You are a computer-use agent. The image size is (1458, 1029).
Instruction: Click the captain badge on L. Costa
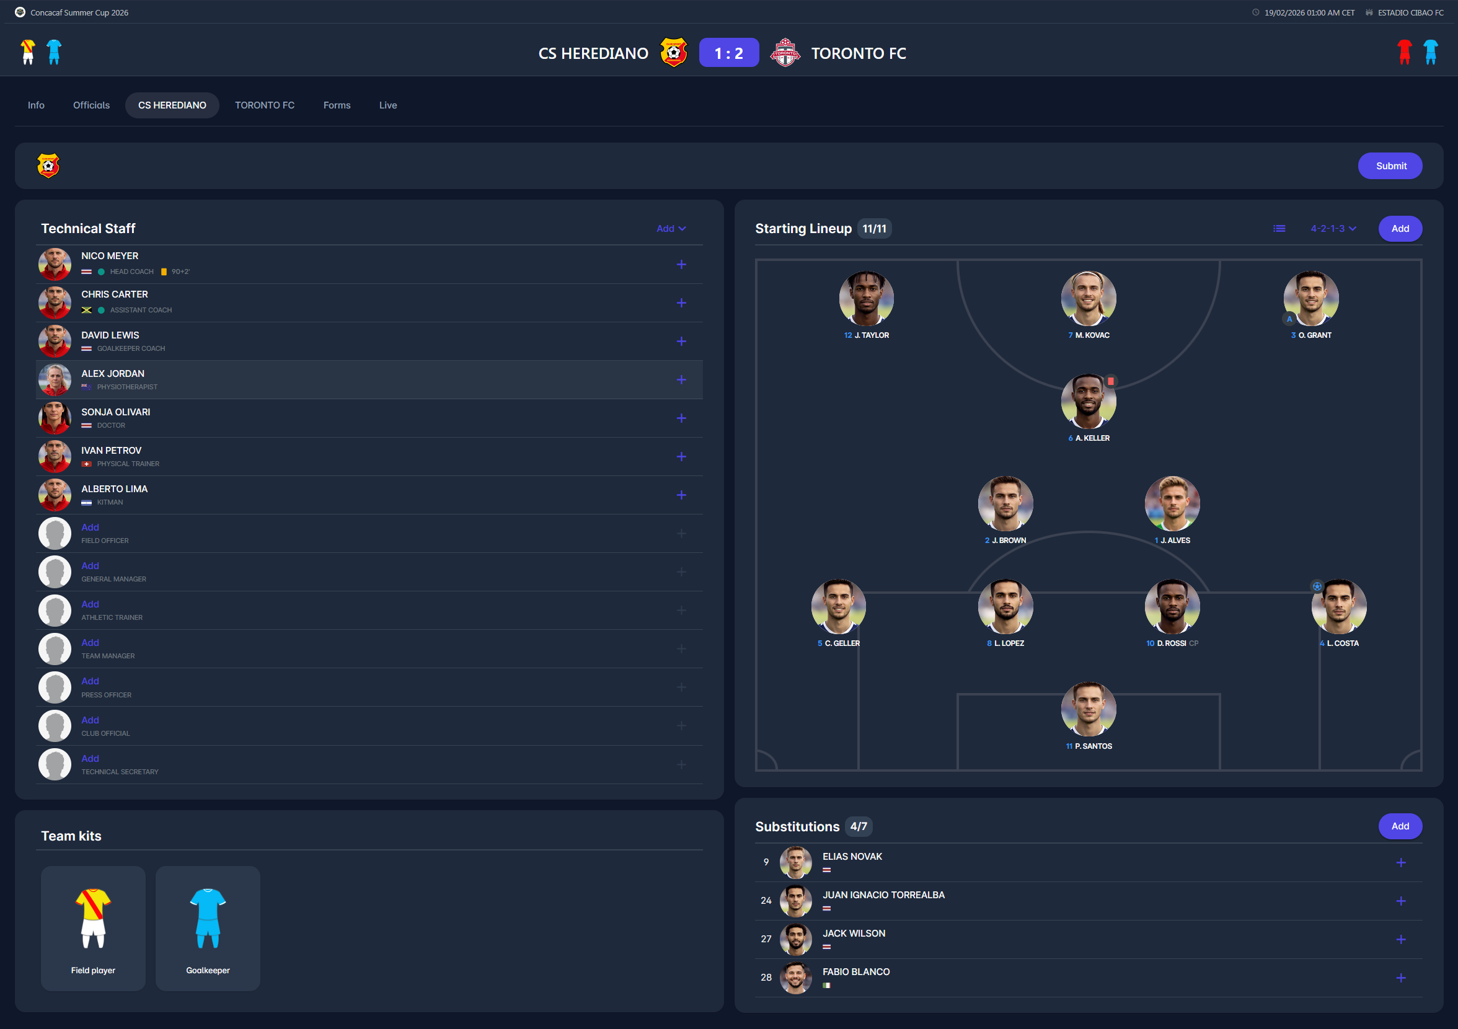coord(1317,586)
